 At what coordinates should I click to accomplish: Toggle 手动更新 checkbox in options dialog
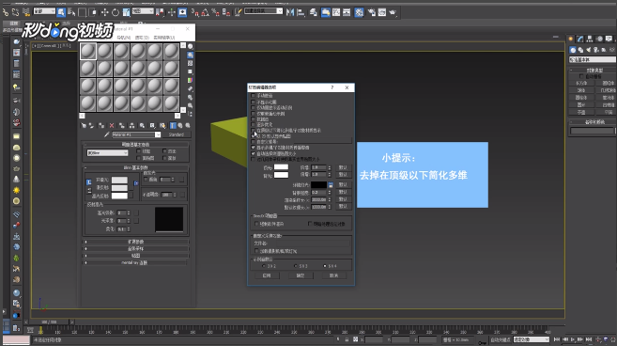coord(253,96)
